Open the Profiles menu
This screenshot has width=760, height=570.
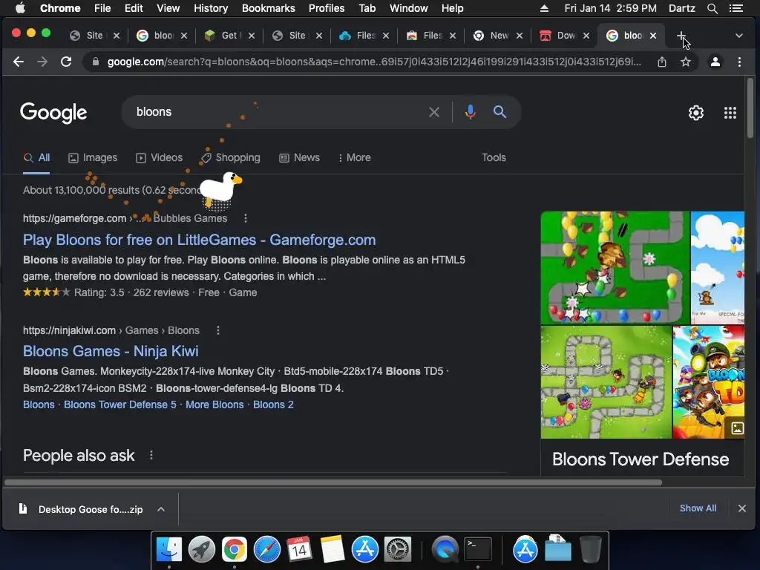coord(327,8)
